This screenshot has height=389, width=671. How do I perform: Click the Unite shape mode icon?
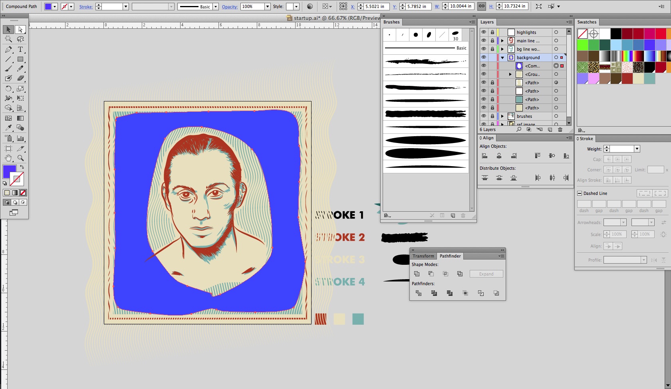coord(417,274)
